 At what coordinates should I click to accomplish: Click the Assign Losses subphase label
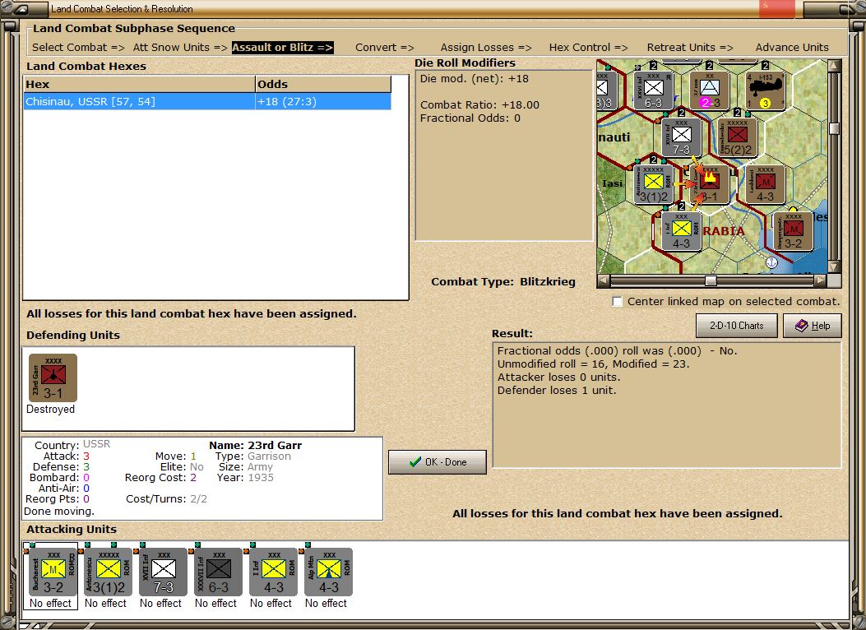click(x=486, y=48)
